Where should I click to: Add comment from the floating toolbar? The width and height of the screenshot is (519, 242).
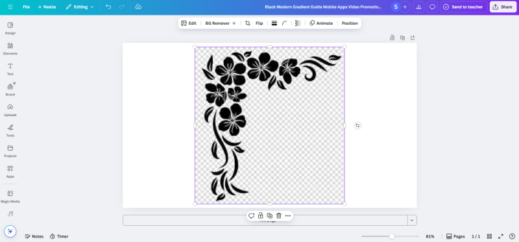click(251, 216)
